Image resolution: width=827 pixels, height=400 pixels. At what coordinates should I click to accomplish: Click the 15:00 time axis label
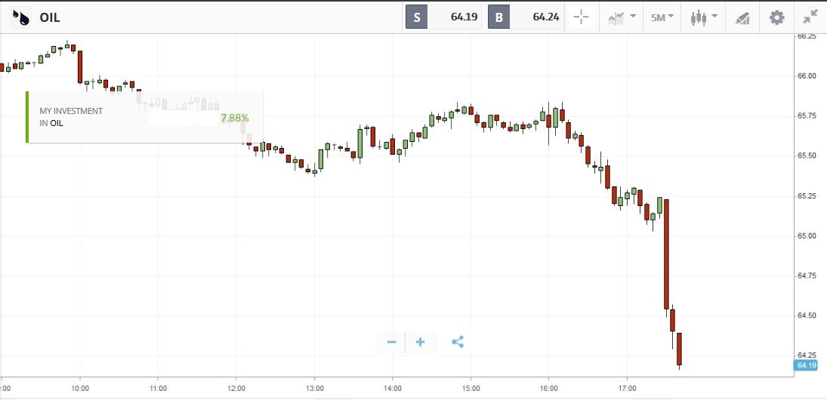tap(471, 389)
